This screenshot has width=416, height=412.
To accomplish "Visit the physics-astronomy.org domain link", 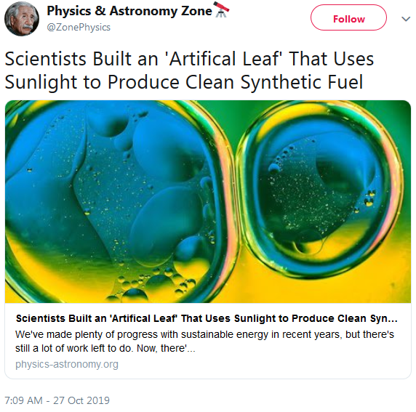I will (67, 364).
